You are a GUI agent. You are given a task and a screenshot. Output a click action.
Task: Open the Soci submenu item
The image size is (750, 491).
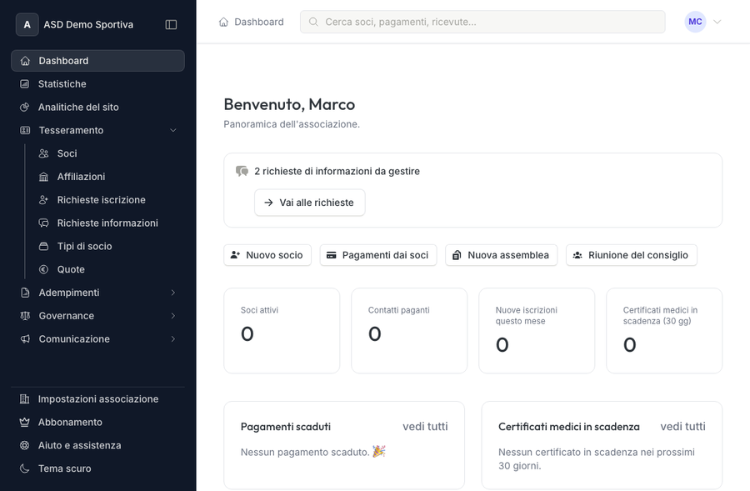tap(107, 153)
